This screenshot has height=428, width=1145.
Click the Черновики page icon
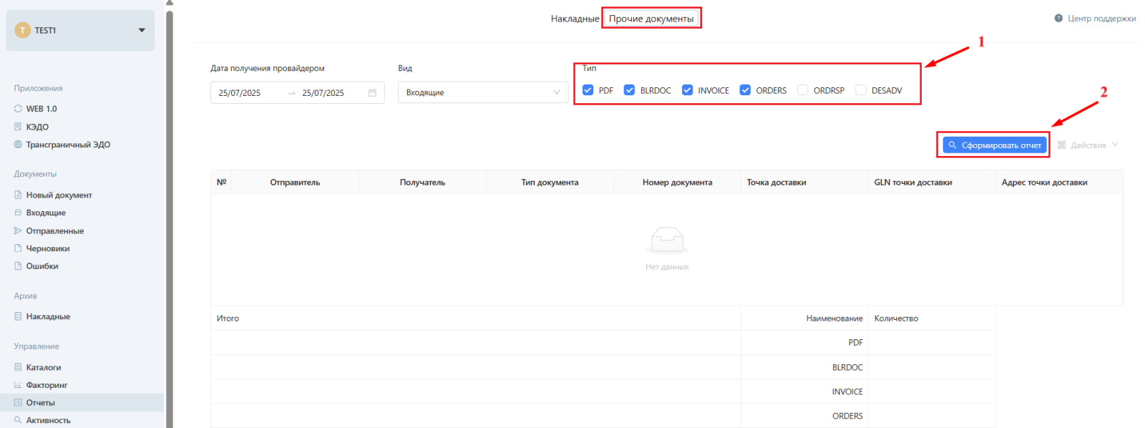coord(18,248)
